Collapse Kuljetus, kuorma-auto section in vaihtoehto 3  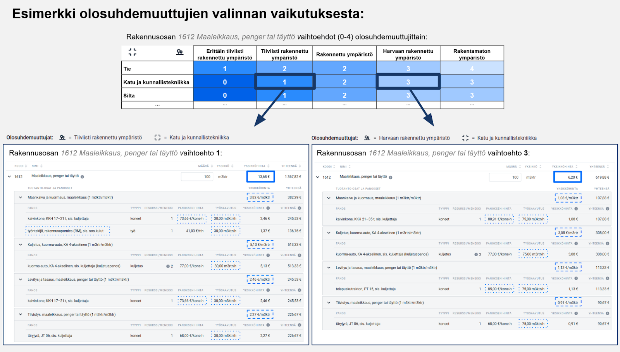click(329, 233)
